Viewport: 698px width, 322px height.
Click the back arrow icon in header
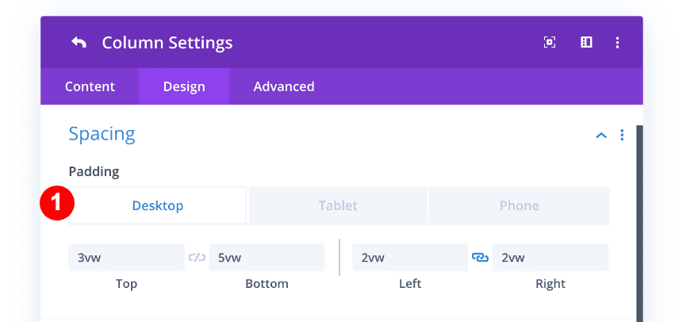pyautogui.click(x=79, y=43)
